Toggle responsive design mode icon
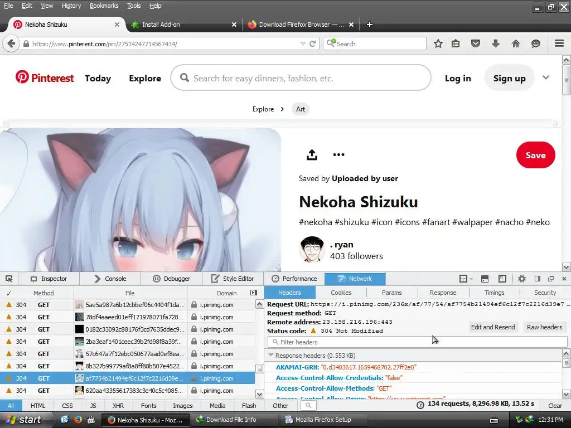 (x=502, y=279)
